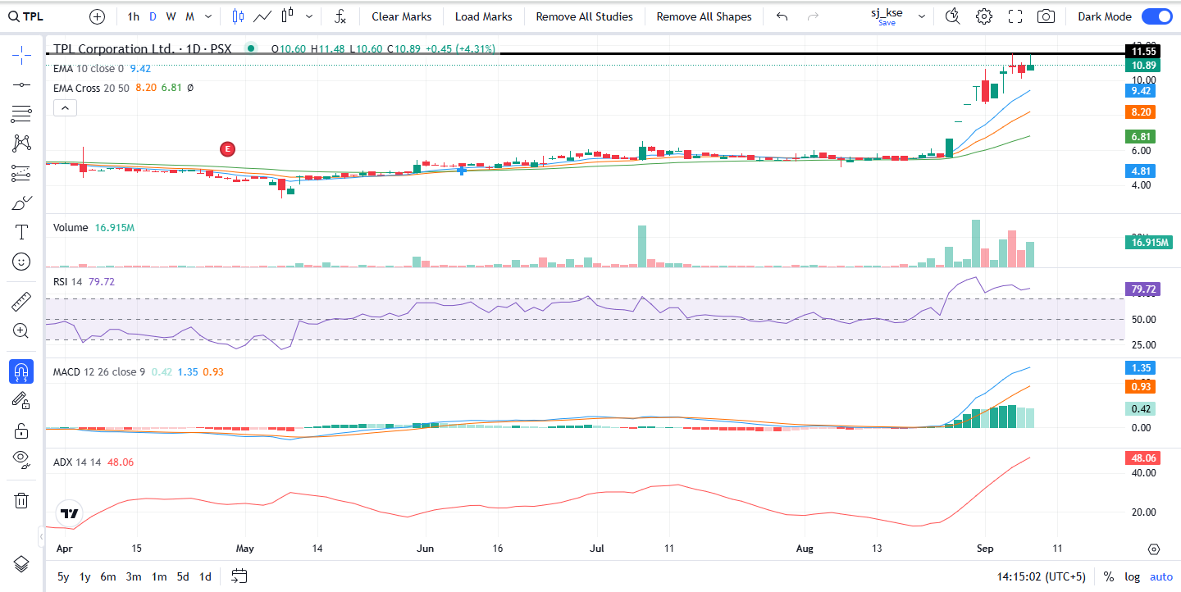The image size is (1181, 592).
Task: Select the XABCD pattern tool
Action: pyautogui.click(x=21, y=143)
